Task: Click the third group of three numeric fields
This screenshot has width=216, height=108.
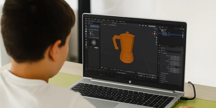Action: 174,70
